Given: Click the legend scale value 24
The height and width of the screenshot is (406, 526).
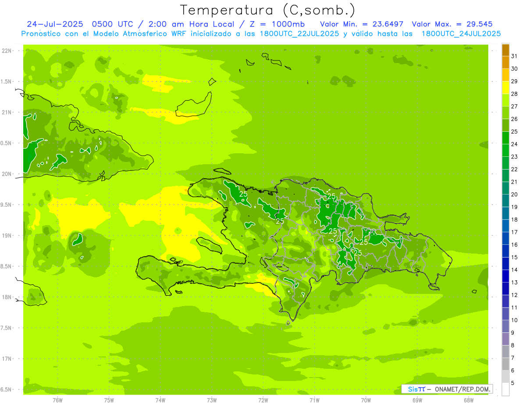Looking at the screenshot, I should click(x=514, y=144).
